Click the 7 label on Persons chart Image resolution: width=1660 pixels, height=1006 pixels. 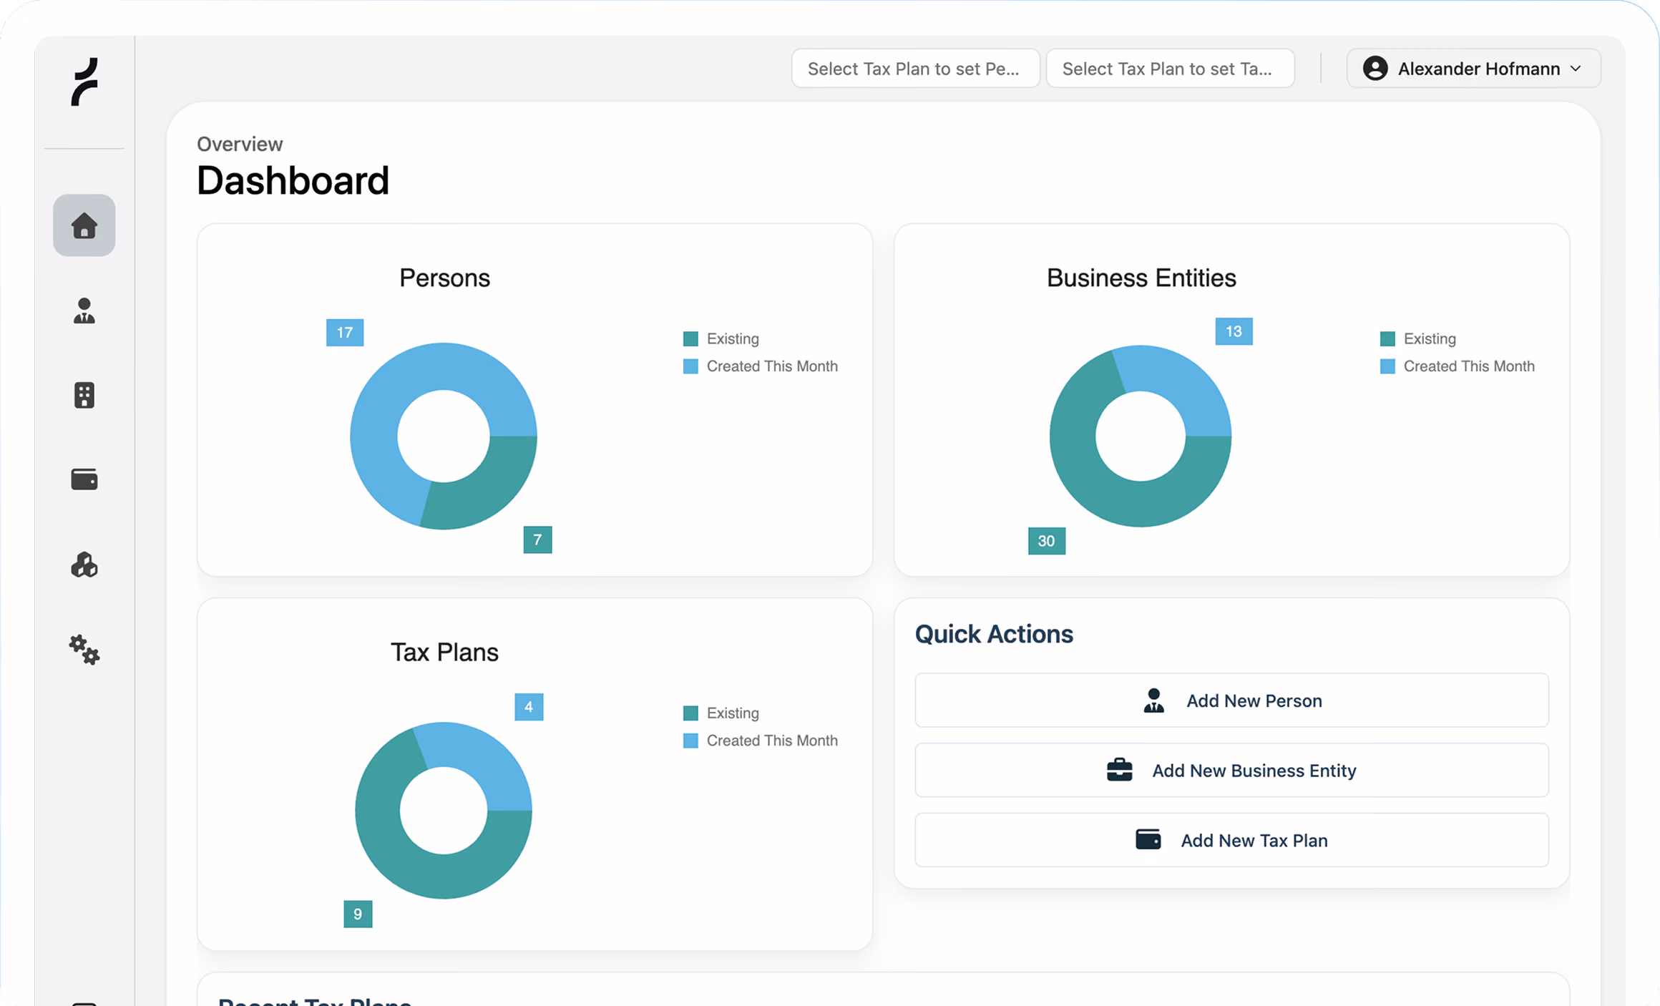537,539
